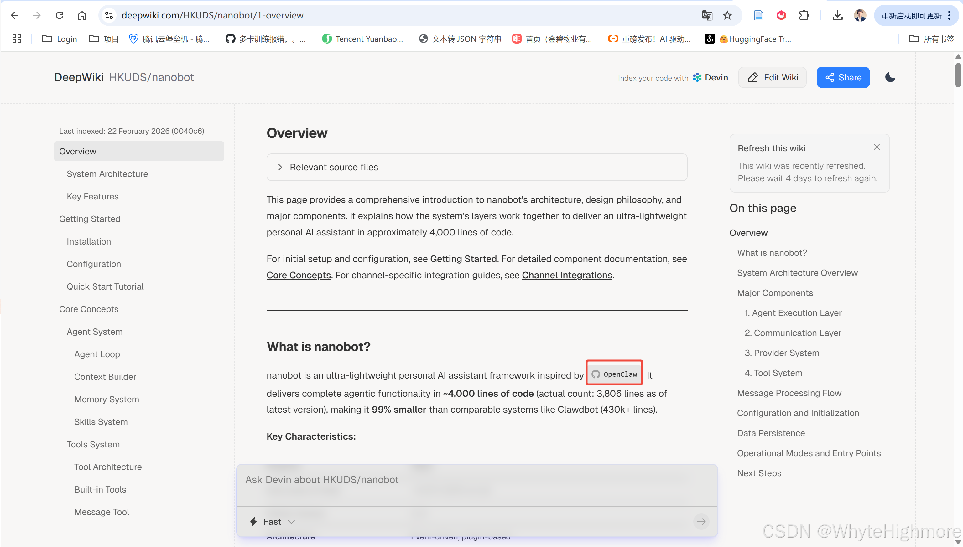Open Key Features in the sidebar
The width and height of the screenshot is (963, 547).
pos(92,197)
